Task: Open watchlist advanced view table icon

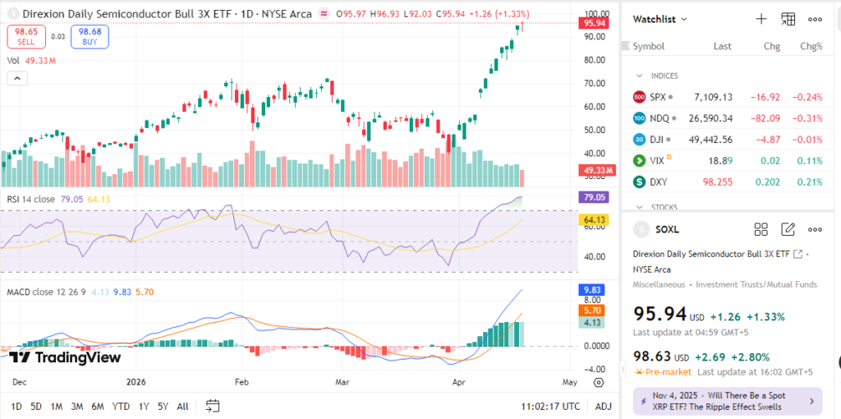Action: pyautogui.click(x=788, y=19)
